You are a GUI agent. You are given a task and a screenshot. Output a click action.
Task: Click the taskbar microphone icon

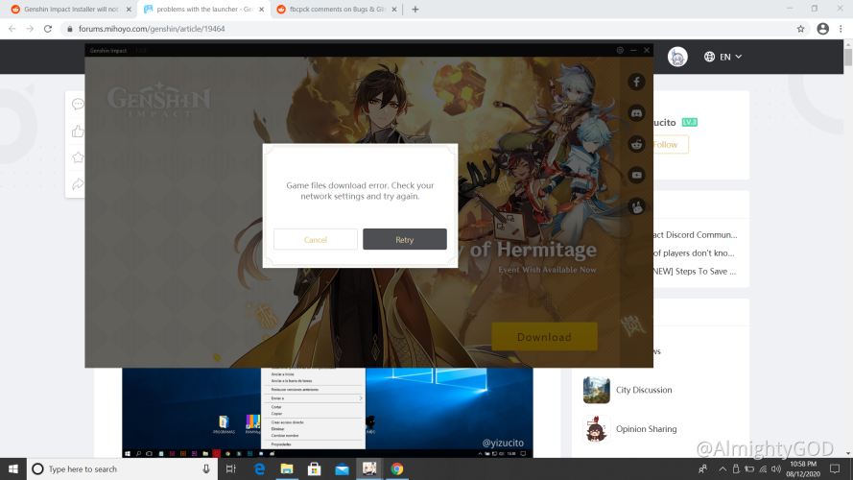pyautogui.click(x=206, y=469)
